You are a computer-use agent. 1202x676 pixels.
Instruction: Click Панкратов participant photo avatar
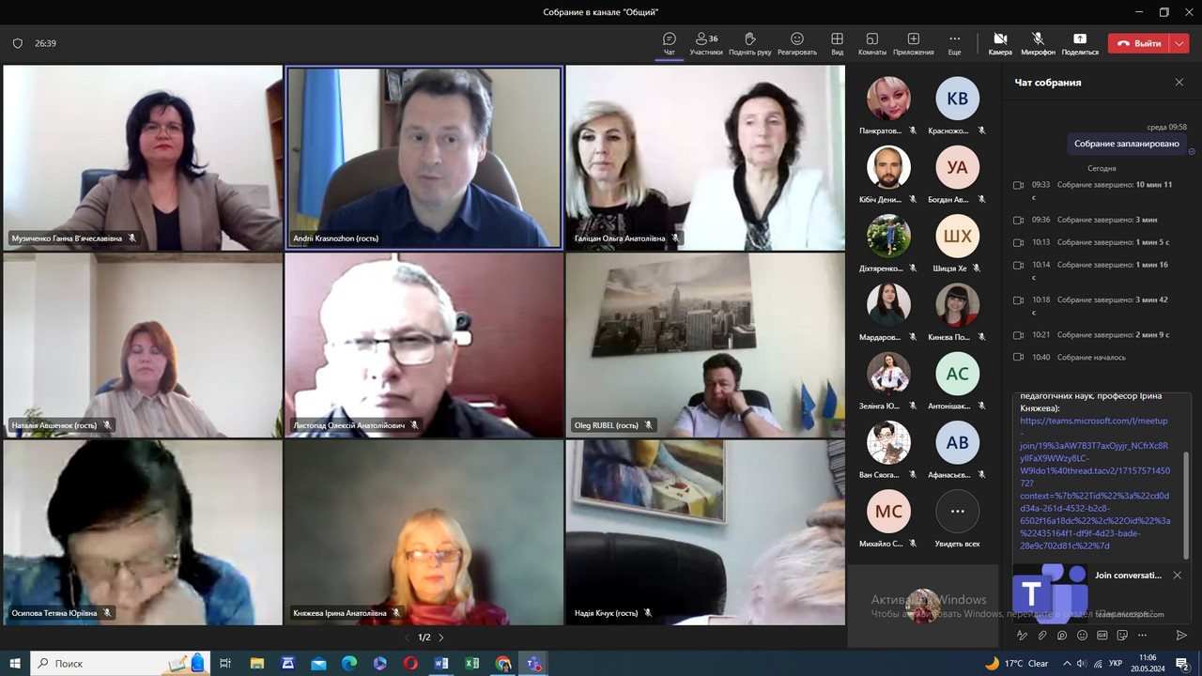888,99
